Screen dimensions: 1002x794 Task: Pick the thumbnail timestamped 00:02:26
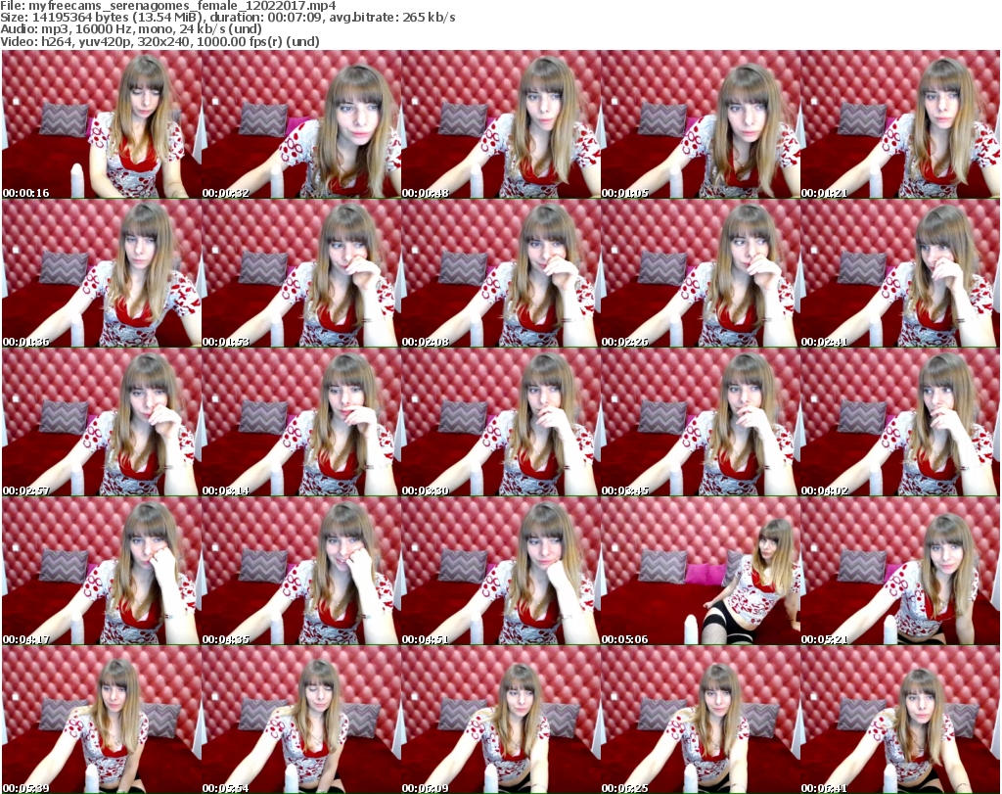[701, 273]
